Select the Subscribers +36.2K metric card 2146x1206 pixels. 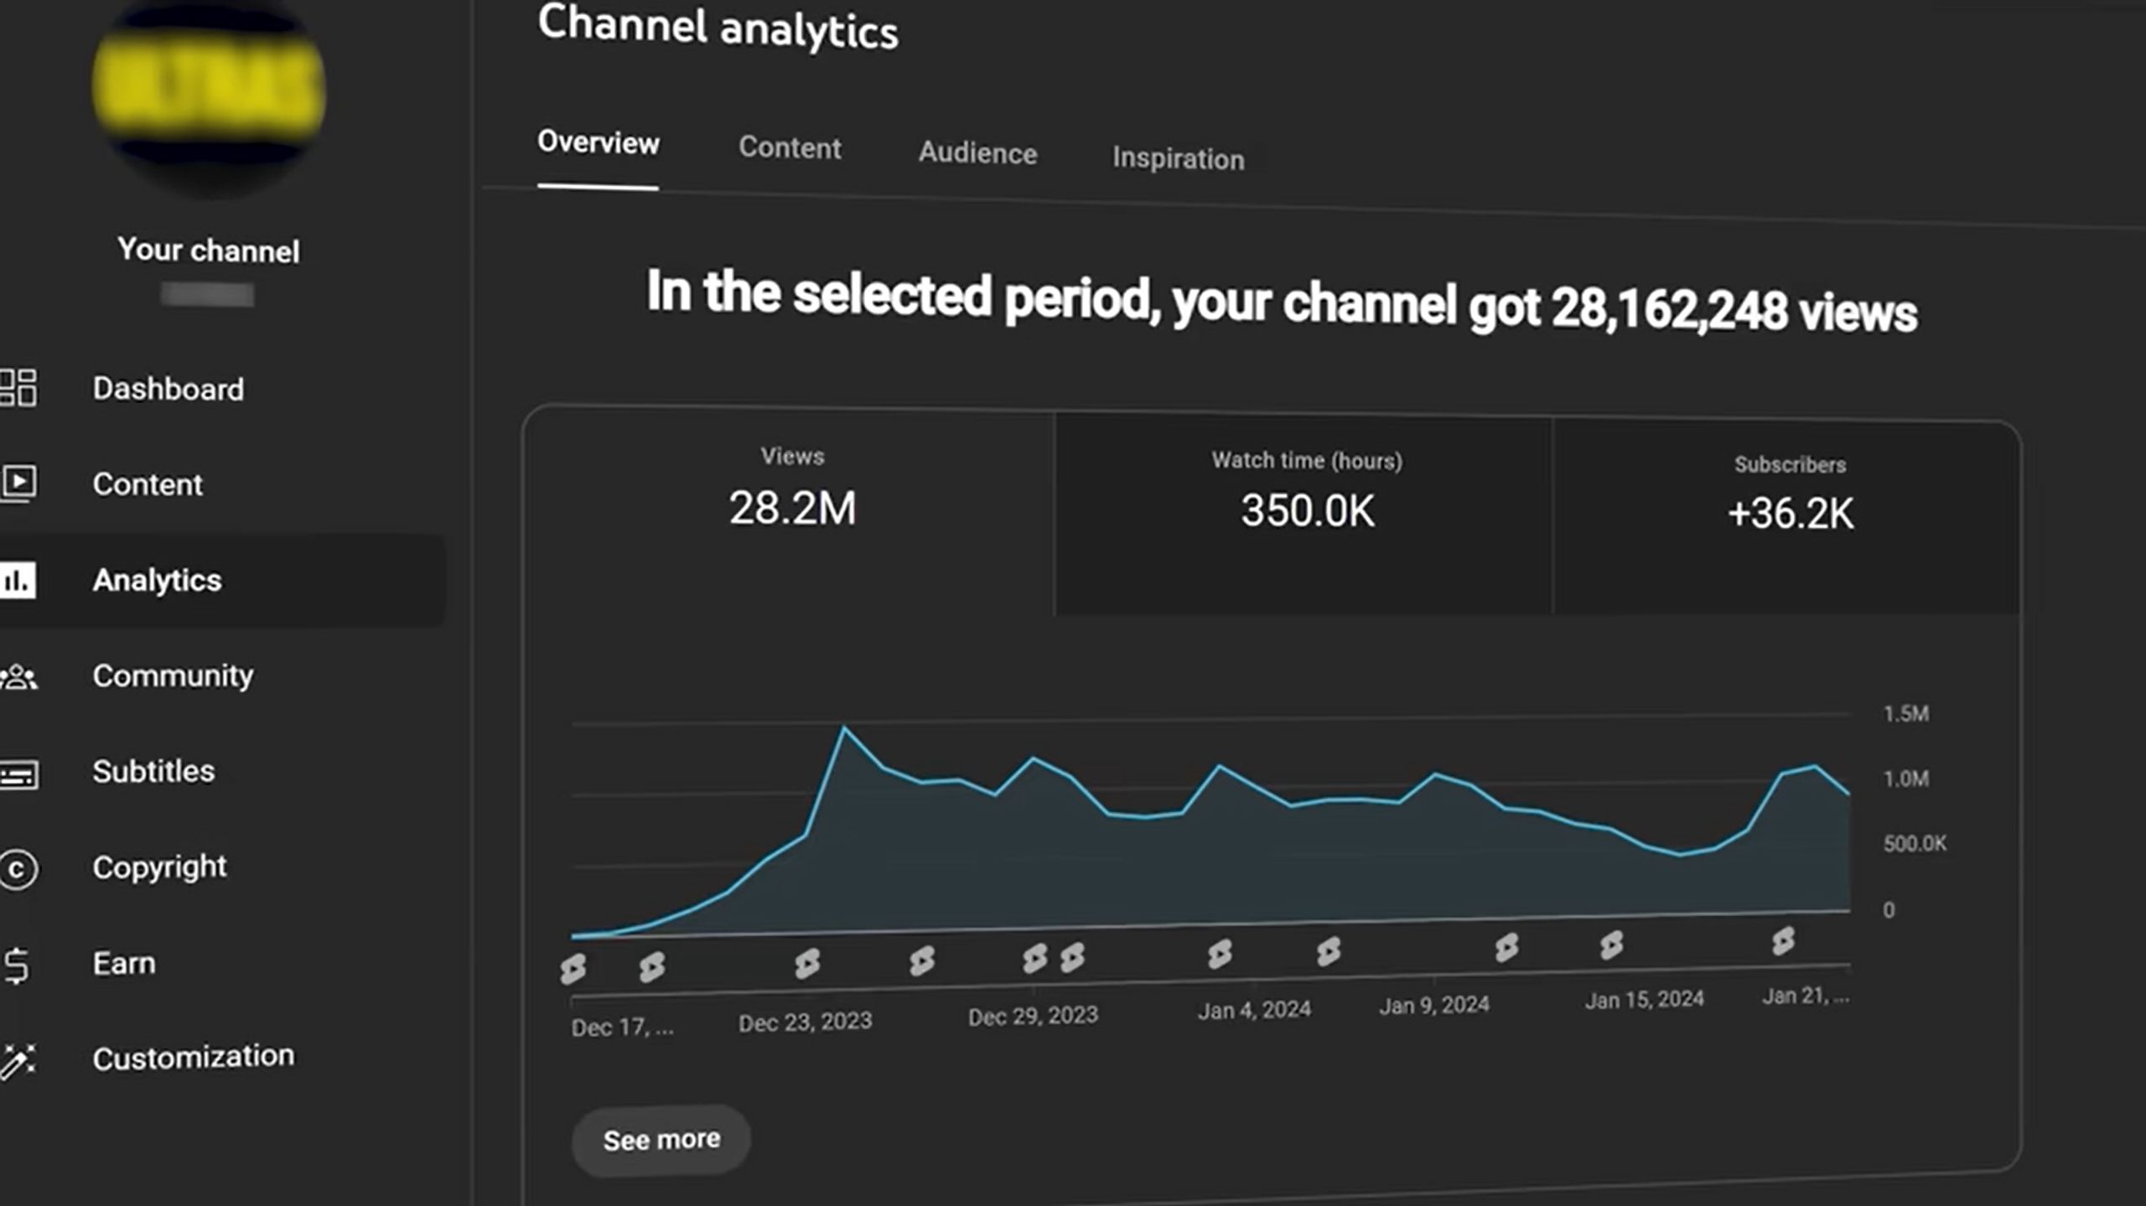pyautogui.click(x=1788, y=518)
